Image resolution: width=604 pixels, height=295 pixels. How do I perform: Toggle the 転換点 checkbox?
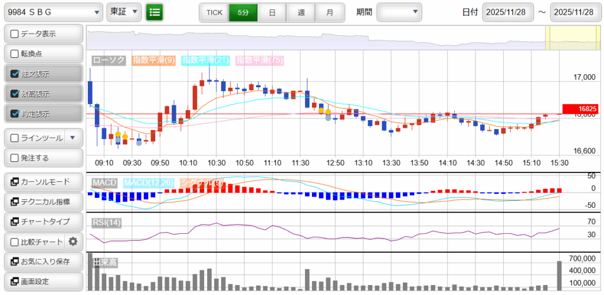pos(15,54)
